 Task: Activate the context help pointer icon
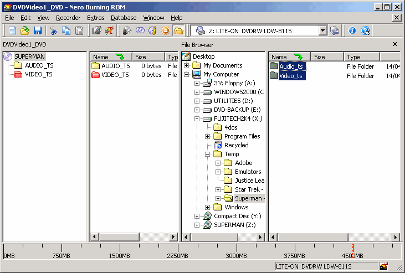[x=365, y=30]
